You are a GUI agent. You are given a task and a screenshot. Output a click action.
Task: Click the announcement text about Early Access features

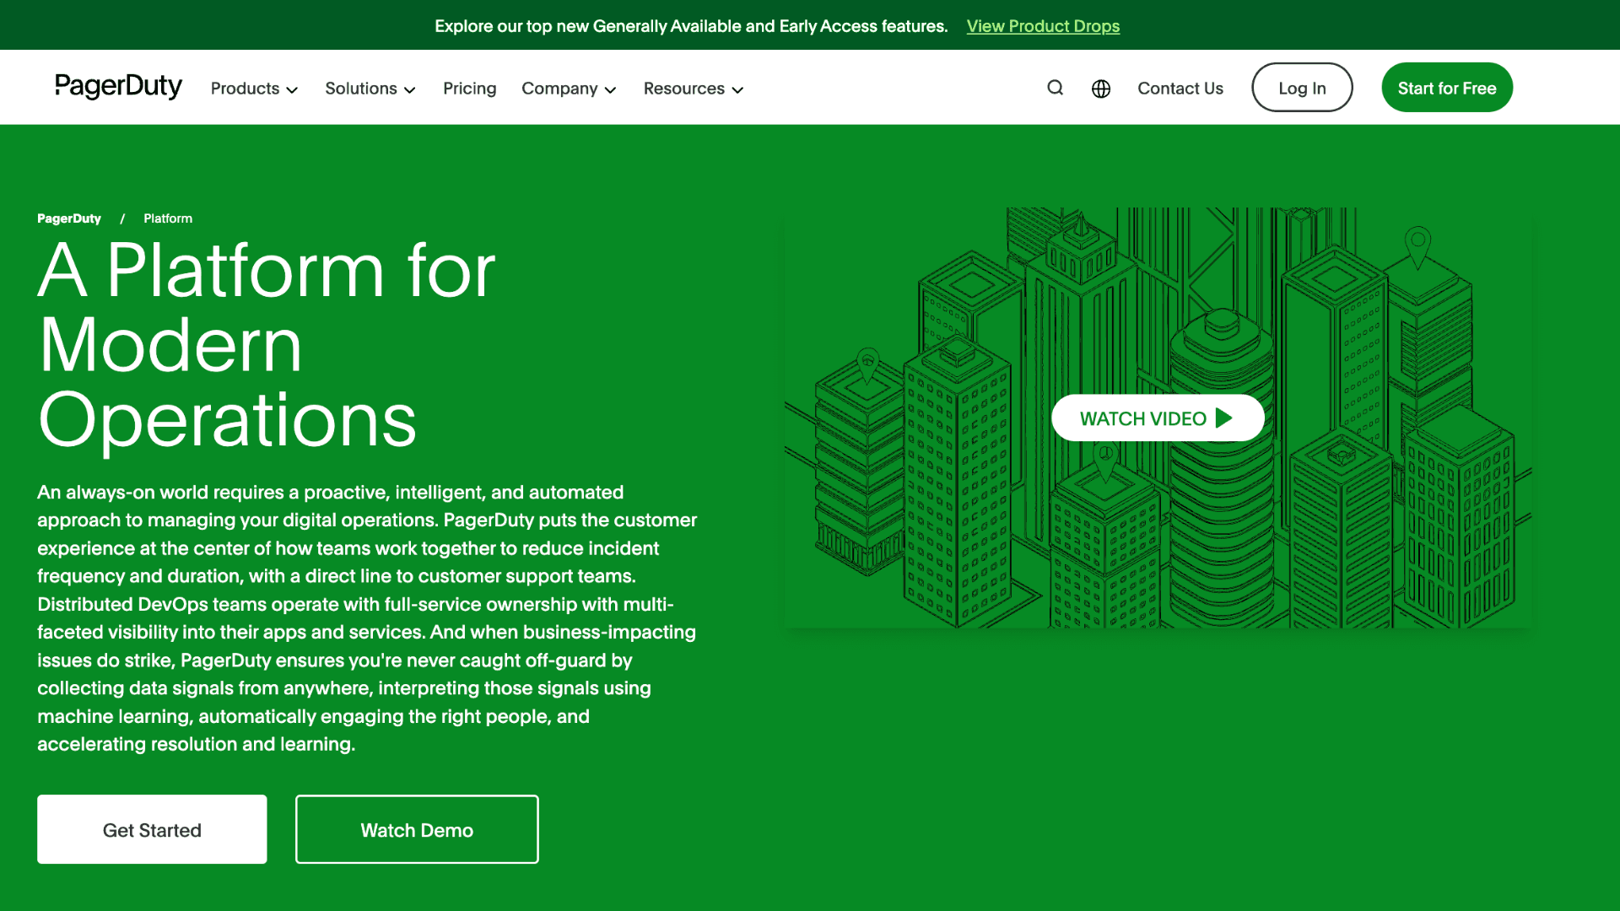click(x=691, y=26)
